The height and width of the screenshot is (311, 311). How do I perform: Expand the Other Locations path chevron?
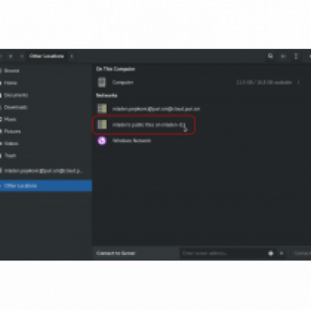(72, 56)
